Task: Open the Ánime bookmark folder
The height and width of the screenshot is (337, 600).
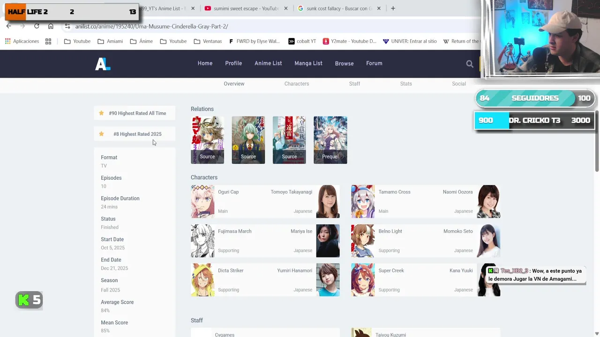Action: point(142,41)
